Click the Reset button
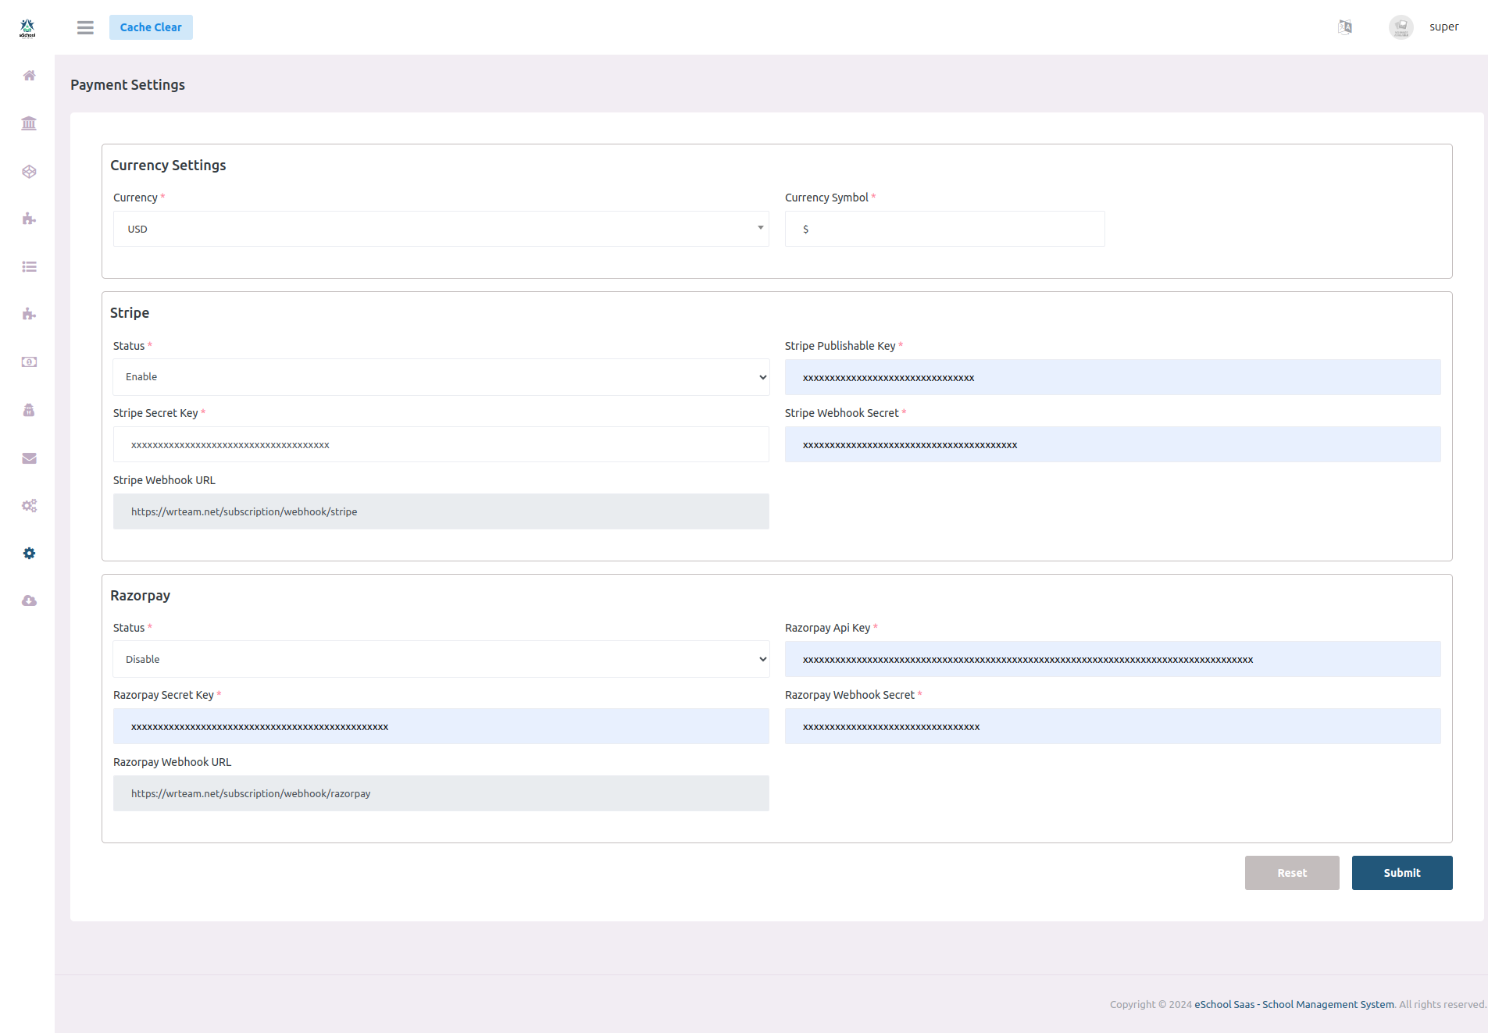The width and height of the screenshot is (1488, 1033). [1291, 873]
